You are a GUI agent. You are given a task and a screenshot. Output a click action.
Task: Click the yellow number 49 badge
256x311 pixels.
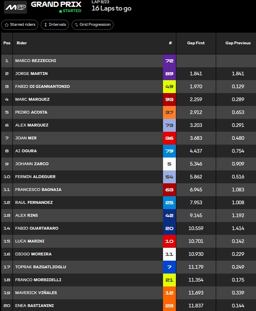169,87
